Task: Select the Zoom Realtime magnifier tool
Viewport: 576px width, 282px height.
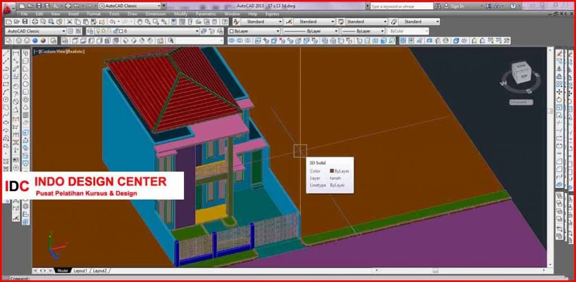Action: click(x=148, y=22)
